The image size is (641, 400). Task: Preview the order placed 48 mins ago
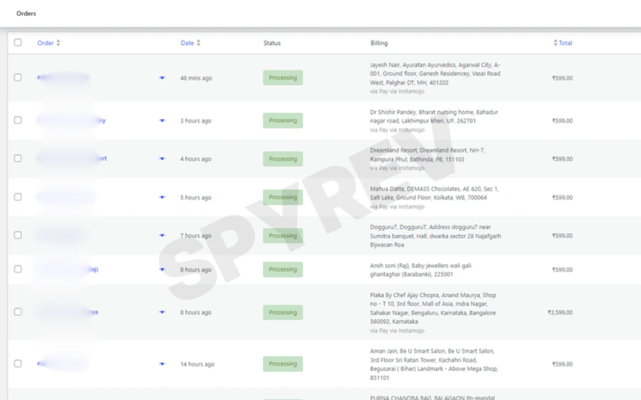[x=162, y=78]
